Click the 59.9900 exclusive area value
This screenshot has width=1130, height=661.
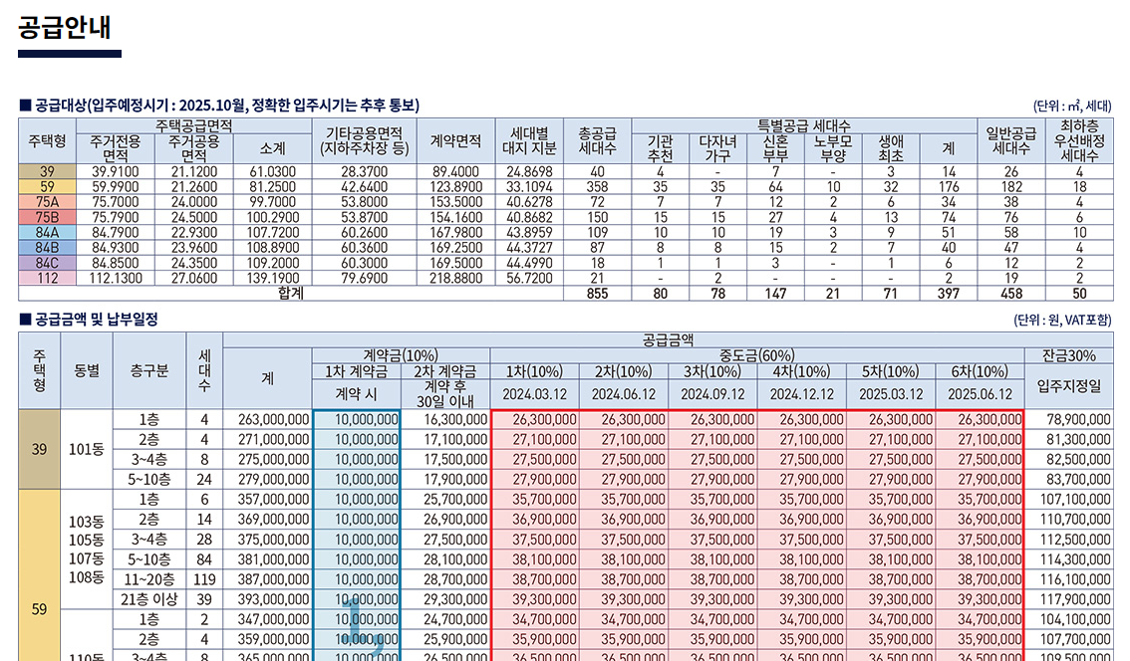[116, 187]
